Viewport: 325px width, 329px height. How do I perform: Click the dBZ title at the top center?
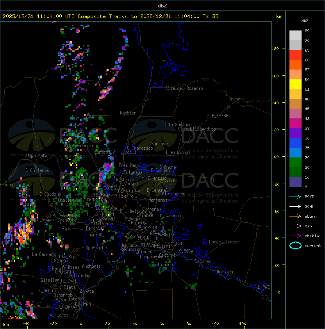tap(162, 5)
